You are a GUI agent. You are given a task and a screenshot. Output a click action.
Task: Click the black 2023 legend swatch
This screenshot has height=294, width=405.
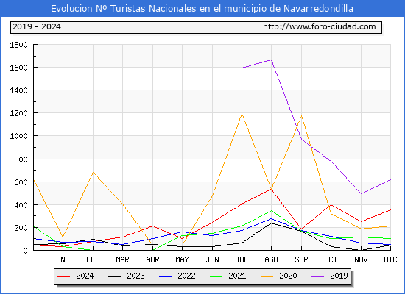pyautogui.click(x=114, y=276)
